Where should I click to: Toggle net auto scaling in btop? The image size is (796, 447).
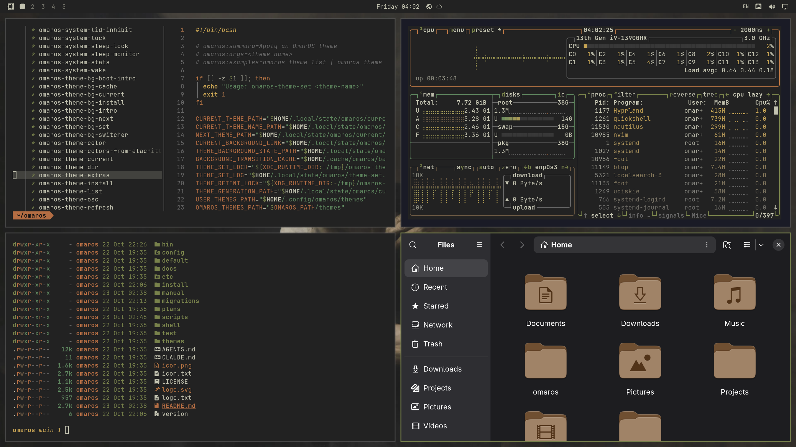pos(486,167)
